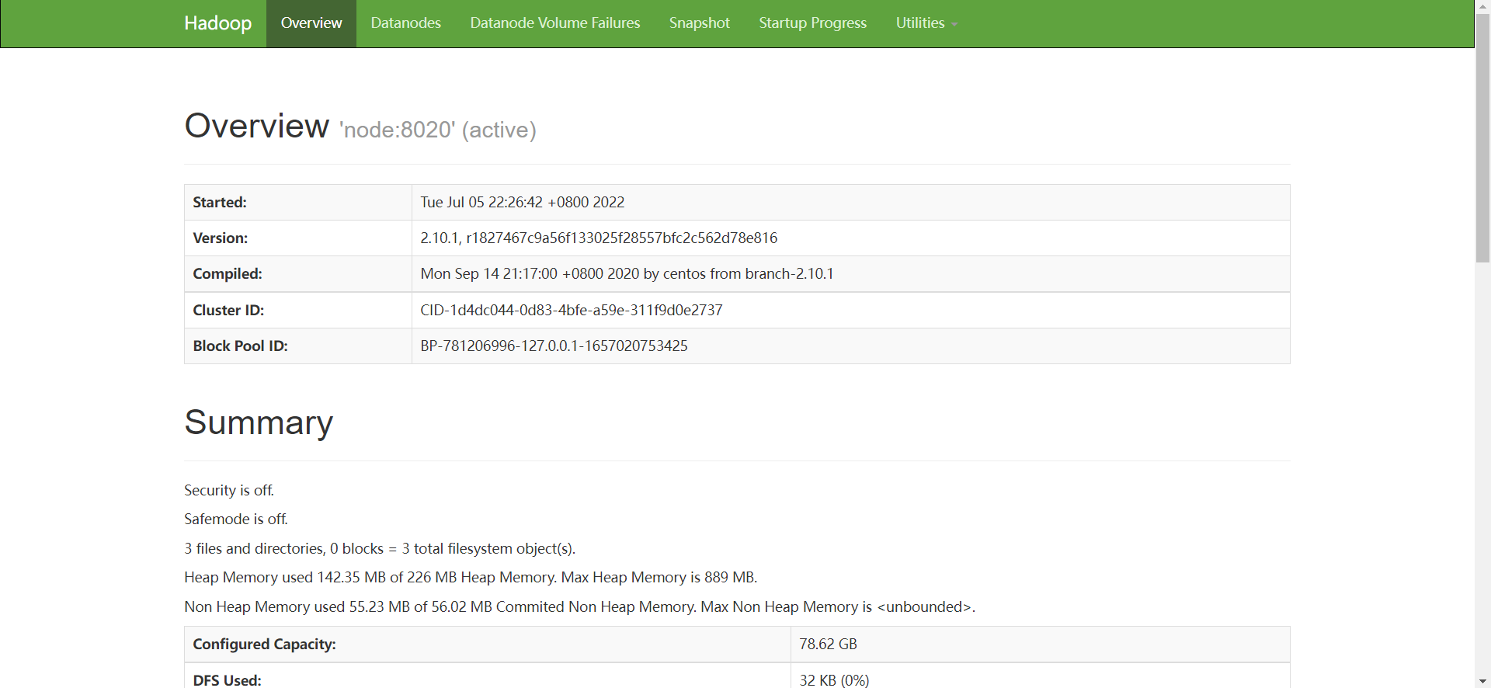The image size is (1491, 688).
Task: Click the 'Version:' label cell
Action: click(297, 238)
